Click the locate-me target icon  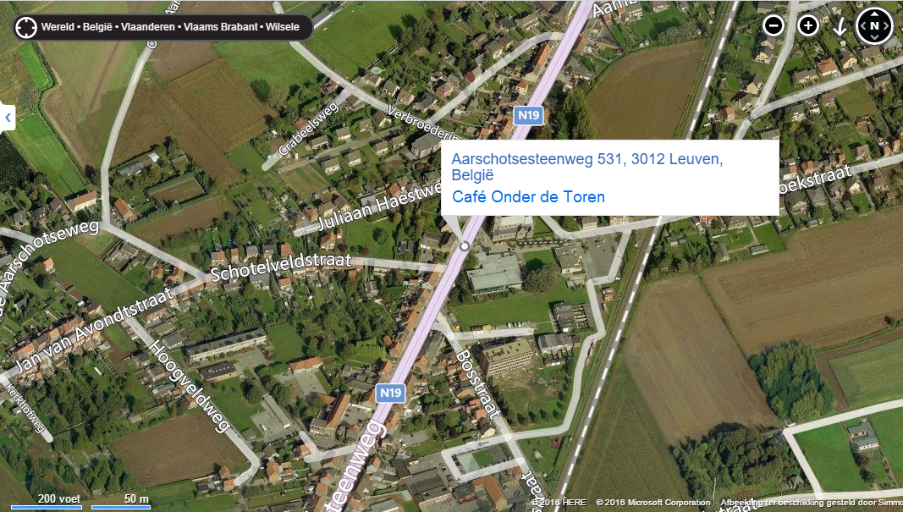(x=26, y=27)
